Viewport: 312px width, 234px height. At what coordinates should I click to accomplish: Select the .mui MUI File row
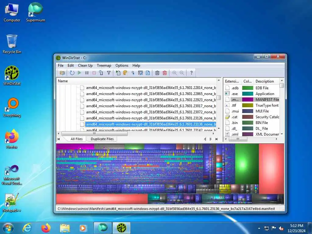252,111
